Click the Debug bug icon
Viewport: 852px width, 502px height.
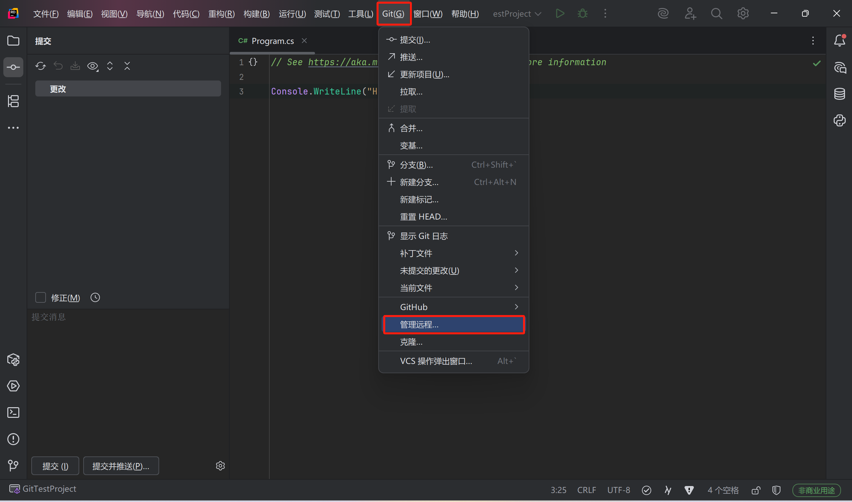tap(583, 14)
